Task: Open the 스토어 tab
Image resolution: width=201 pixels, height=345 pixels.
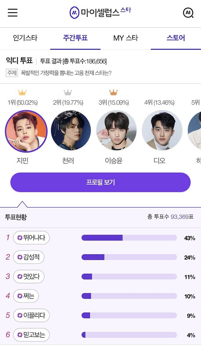Action: pyautogui.click(x=175, y=38)
